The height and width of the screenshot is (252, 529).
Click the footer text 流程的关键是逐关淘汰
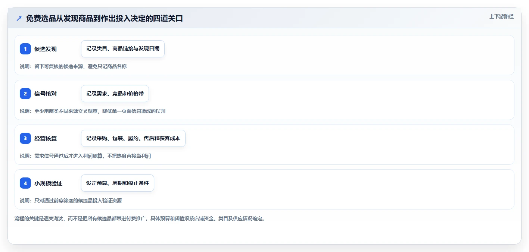(39, 219)
